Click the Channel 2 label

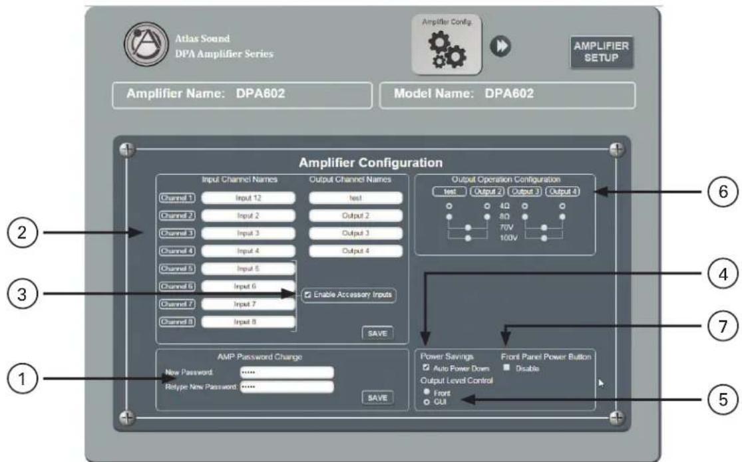pos(177,215)
